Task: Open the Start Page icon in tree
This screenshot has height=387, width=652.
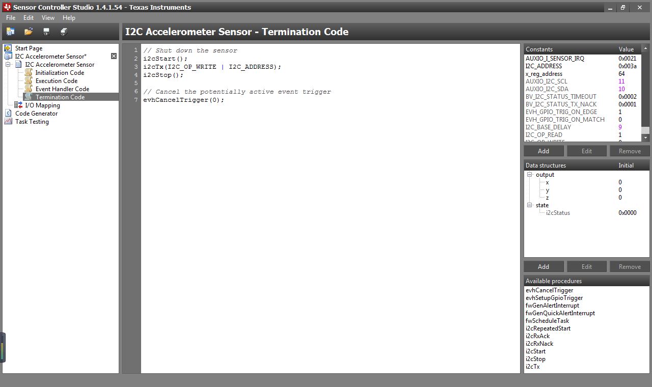Action: (x=8, y=48)
